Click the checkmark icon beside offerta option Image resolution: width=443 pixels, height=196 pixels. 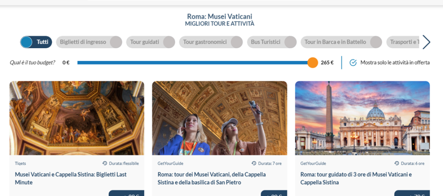[353, 62]
